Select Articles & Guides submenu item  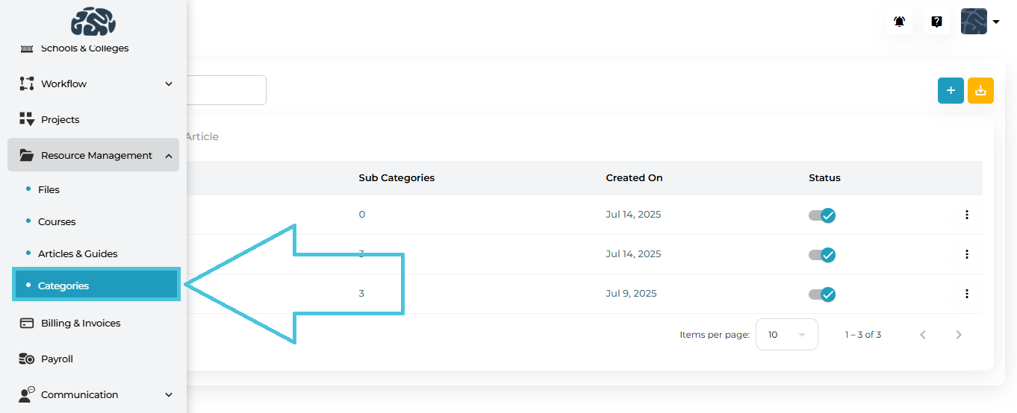point(78,253)
